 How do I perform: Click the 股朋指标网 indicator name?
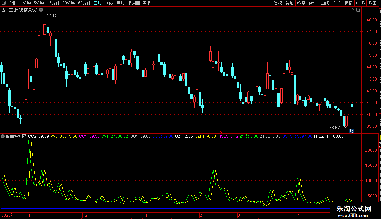point(16,136)
